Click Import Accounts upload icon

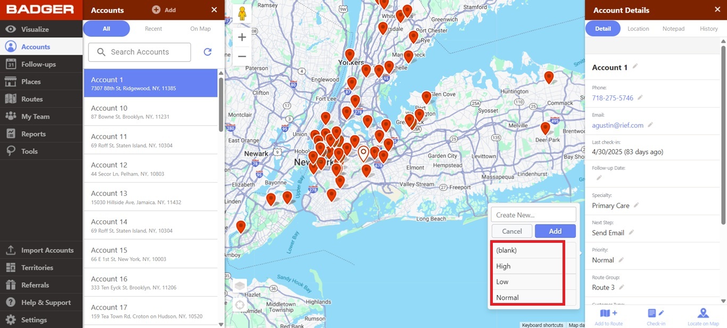tap(11, 250)
